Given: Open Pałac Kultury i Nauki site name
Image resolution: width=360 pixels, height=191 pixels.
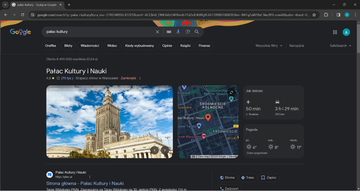Looking at the screenshot, I should pyautogui.click(x=70, y=173).
